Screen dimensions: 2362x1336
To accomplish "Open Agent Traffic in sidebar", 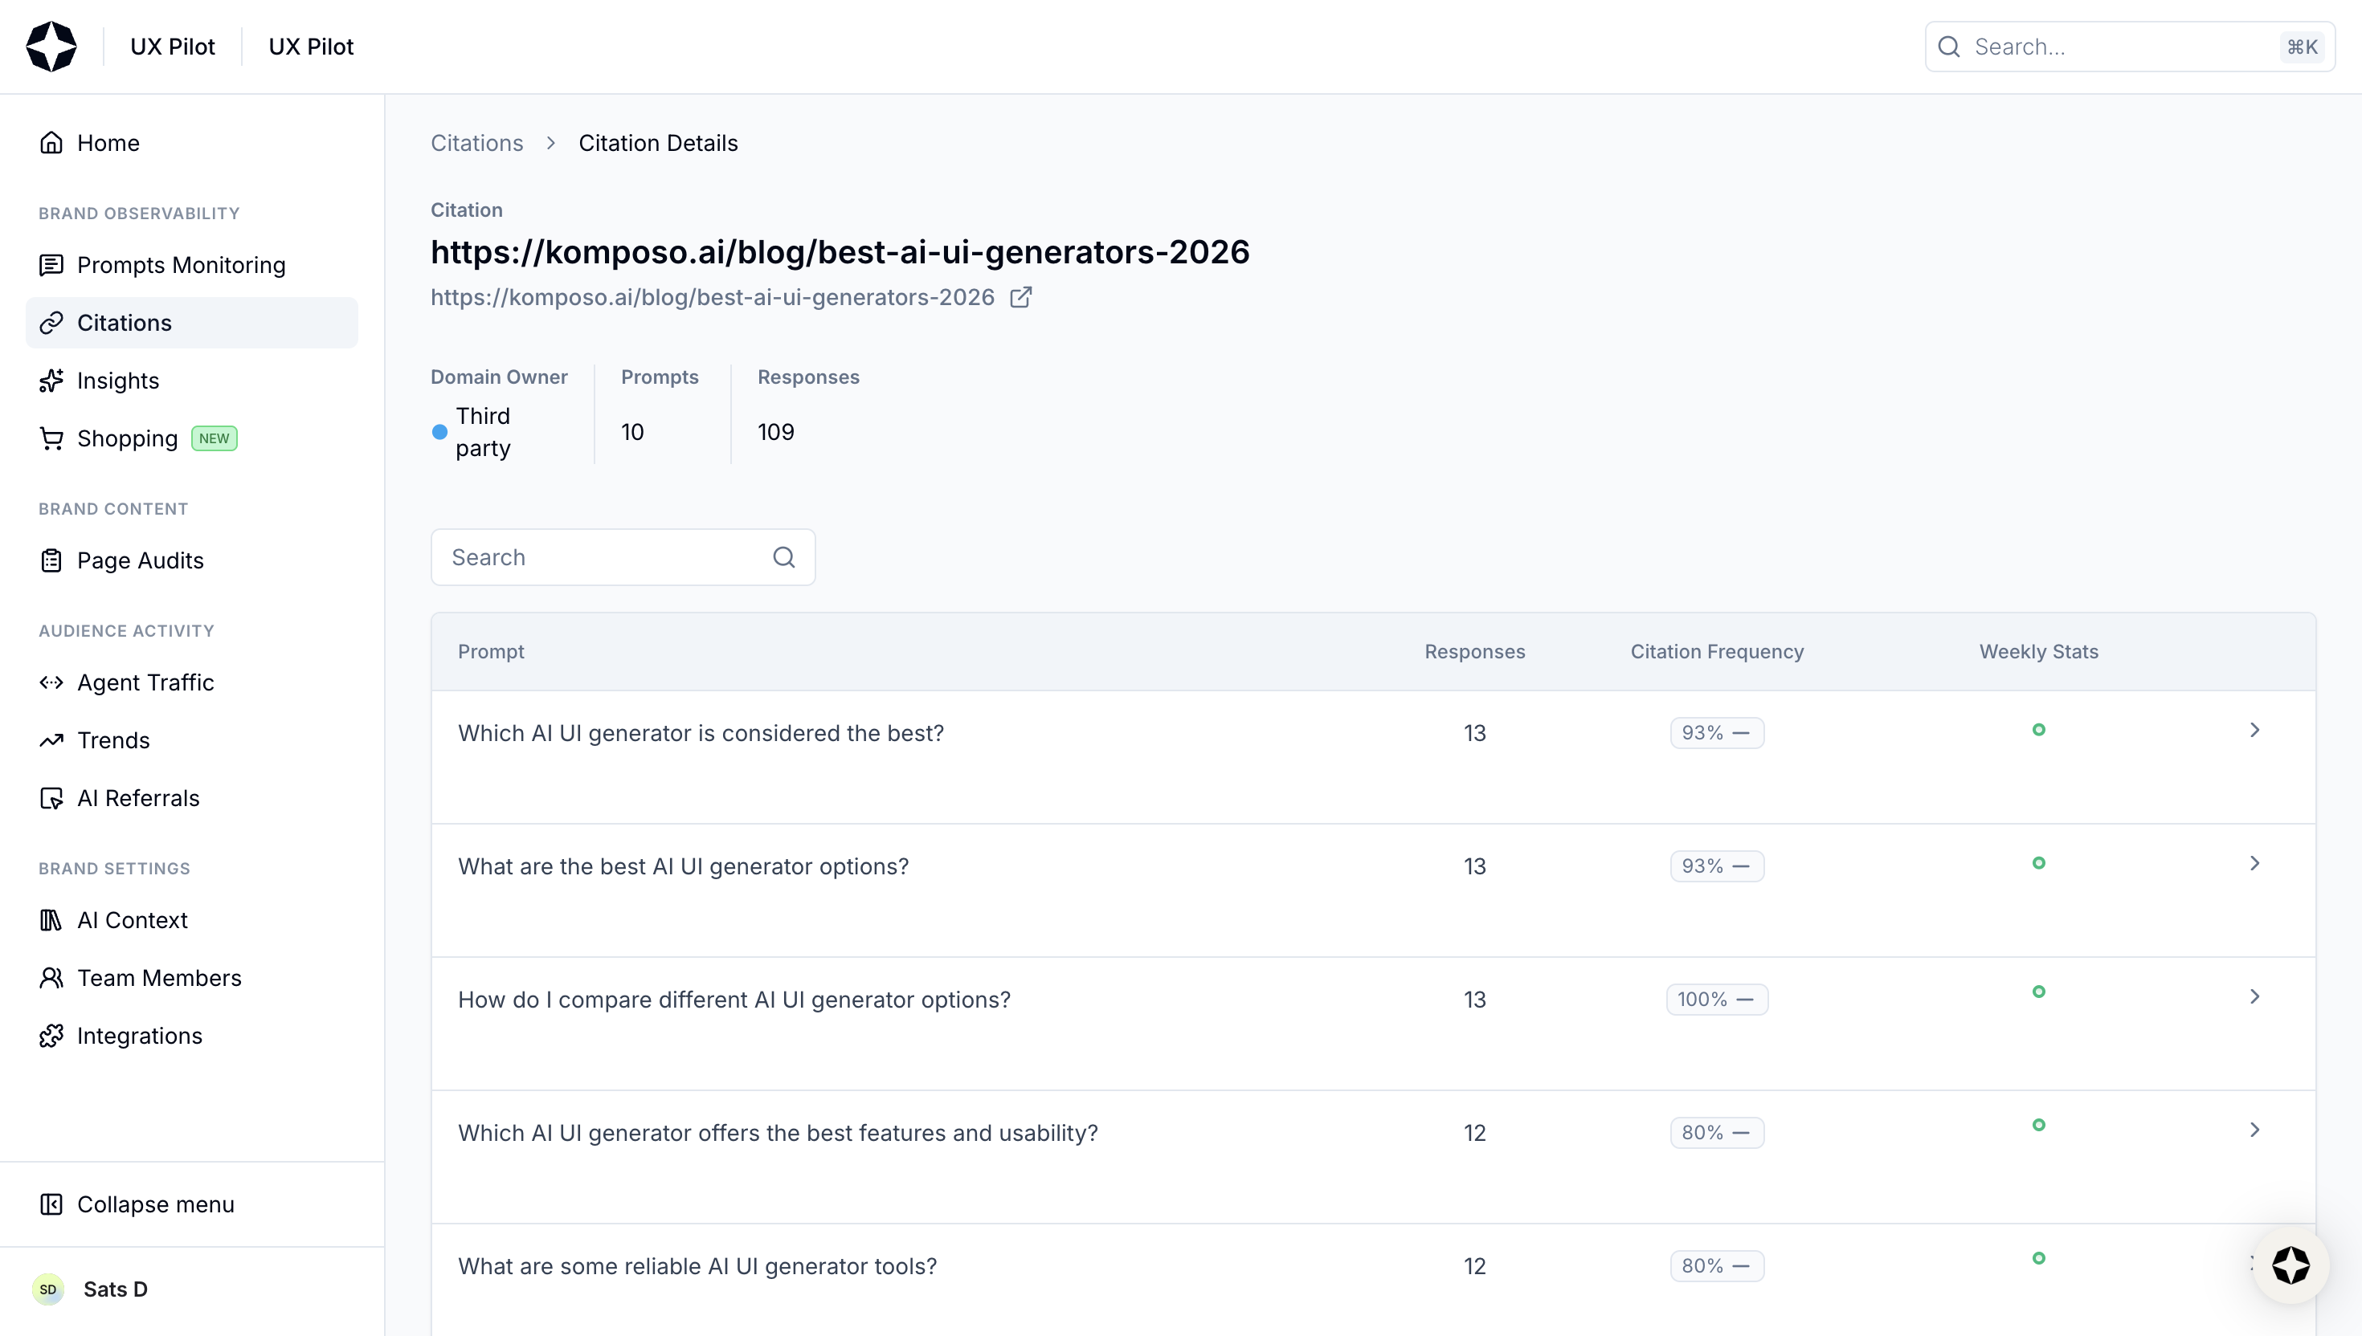I will (x=145, y=682).
